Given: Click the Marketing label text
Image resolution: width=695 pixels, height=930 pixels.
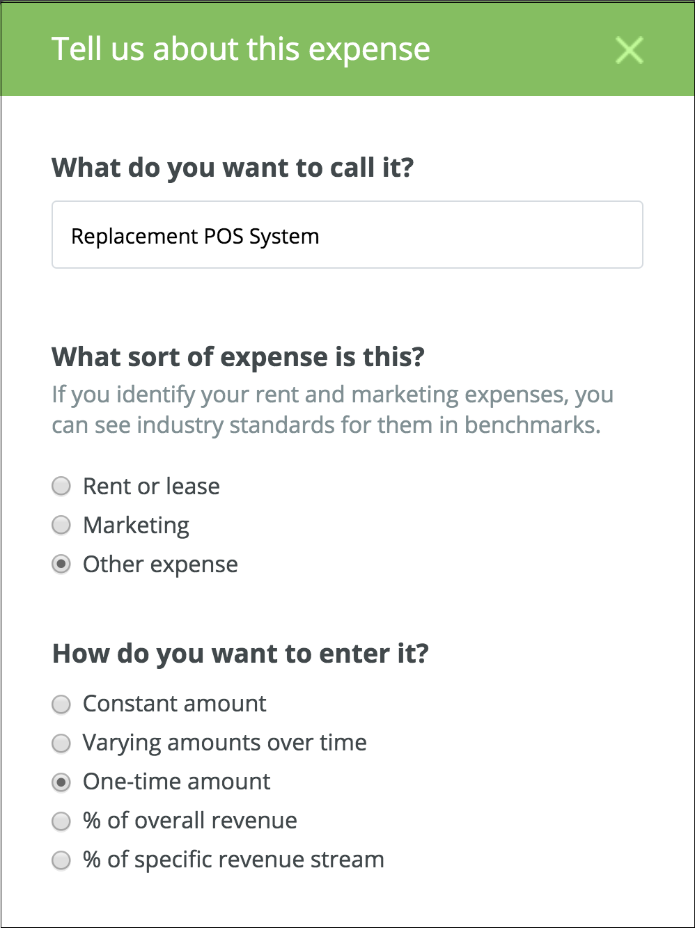Looking at the screenshot, I should (136, 525).
